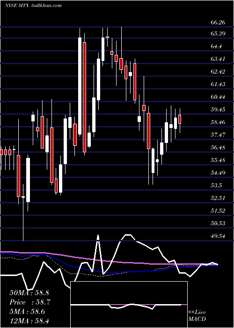
Task: Click the 61.43 price axis label
Action: pos(218,84)
